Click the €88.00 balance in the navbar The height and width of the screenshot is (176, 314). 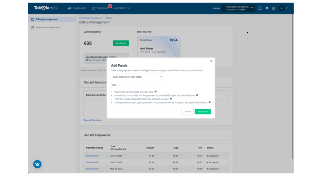(216, 8)
